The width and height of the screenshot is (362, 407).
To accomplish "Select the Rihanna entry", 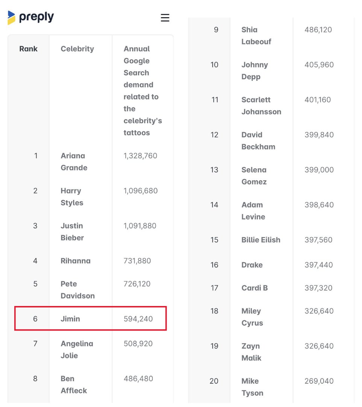I will click(75, 261).
